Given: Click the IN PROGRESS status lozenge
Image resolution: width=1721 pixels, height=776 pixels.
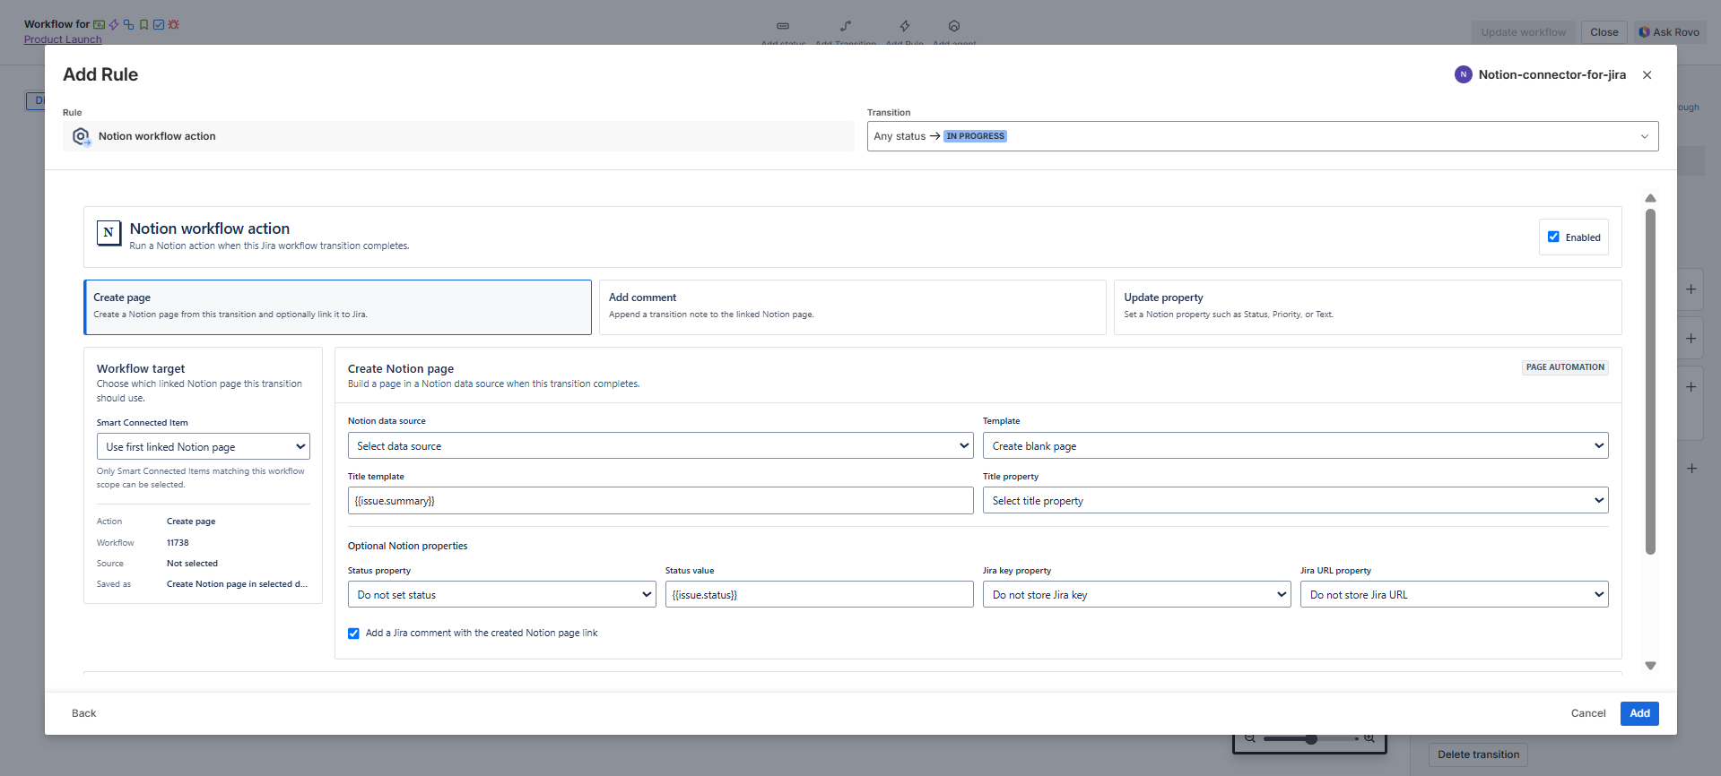Looking at the screenshot, I should 975,136.
